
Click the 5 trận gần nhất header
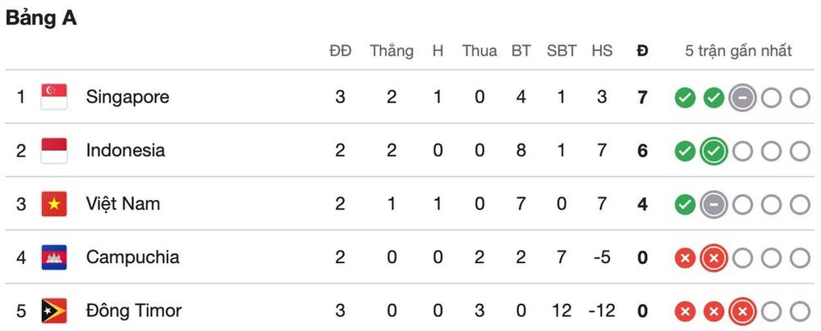point(738,51)
